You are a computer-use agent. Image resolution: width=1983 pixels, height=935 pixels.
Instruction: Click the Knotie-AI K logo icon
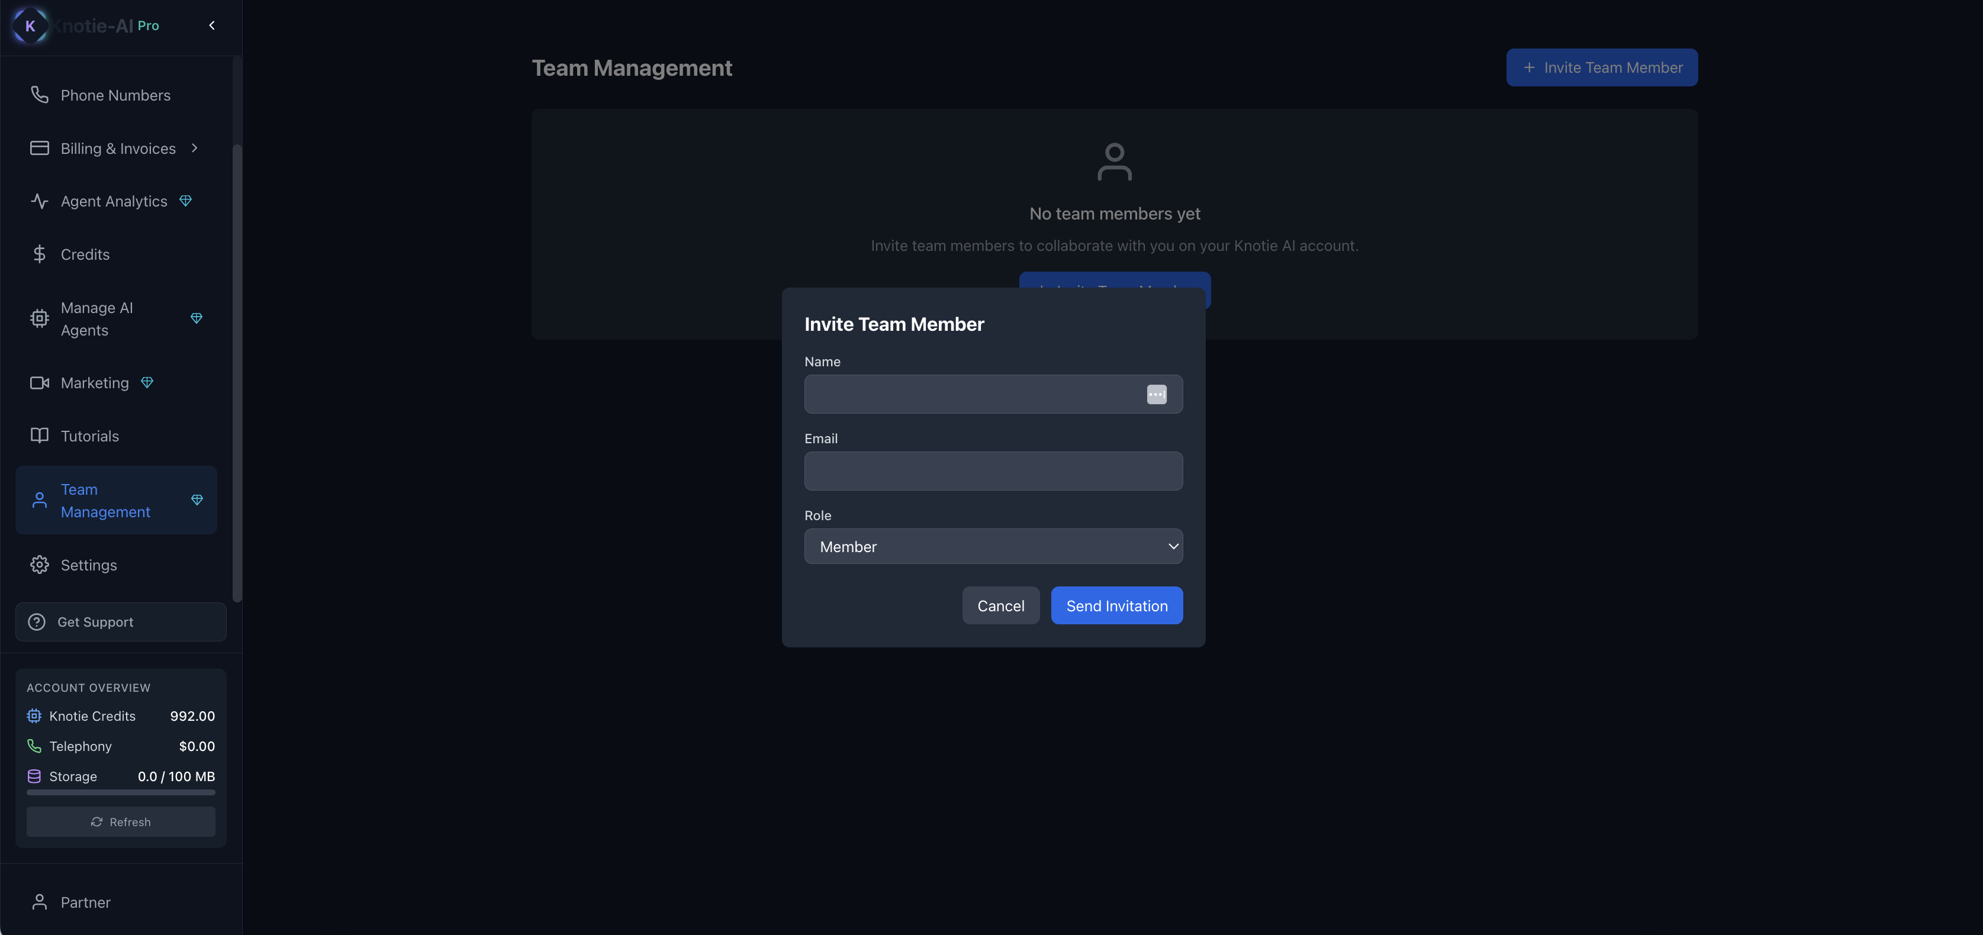(30, 25)
